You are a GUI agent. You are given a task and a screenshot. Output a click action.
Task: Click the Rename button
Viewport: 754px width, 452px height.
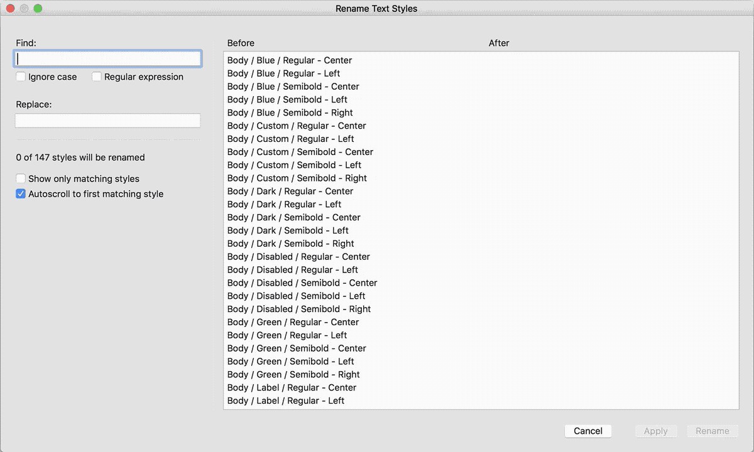tap(713, 431)
